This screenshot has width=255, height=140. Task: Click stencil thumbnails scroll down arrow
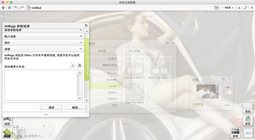tap(174, 105)
